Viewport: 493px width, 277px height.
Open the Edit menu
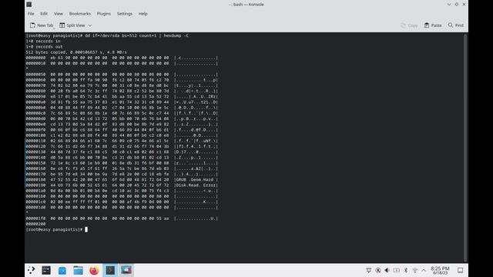(x=44, y=14)
